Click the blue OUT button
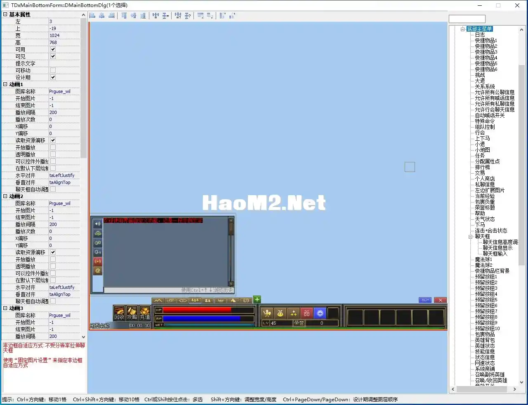Image resolution: width=528 pixels, height=405 pixels. point(425,300)
